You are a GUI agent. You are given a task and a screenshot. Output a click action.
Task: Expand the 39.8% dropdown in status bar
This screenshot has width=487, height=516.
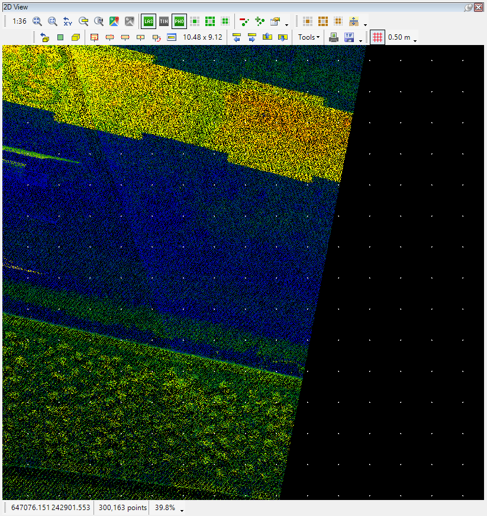(x=182, y=509)
